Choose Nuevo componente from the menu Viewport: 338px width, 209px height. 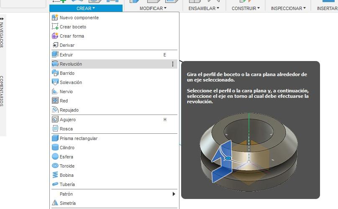click(x=114, y=18)
